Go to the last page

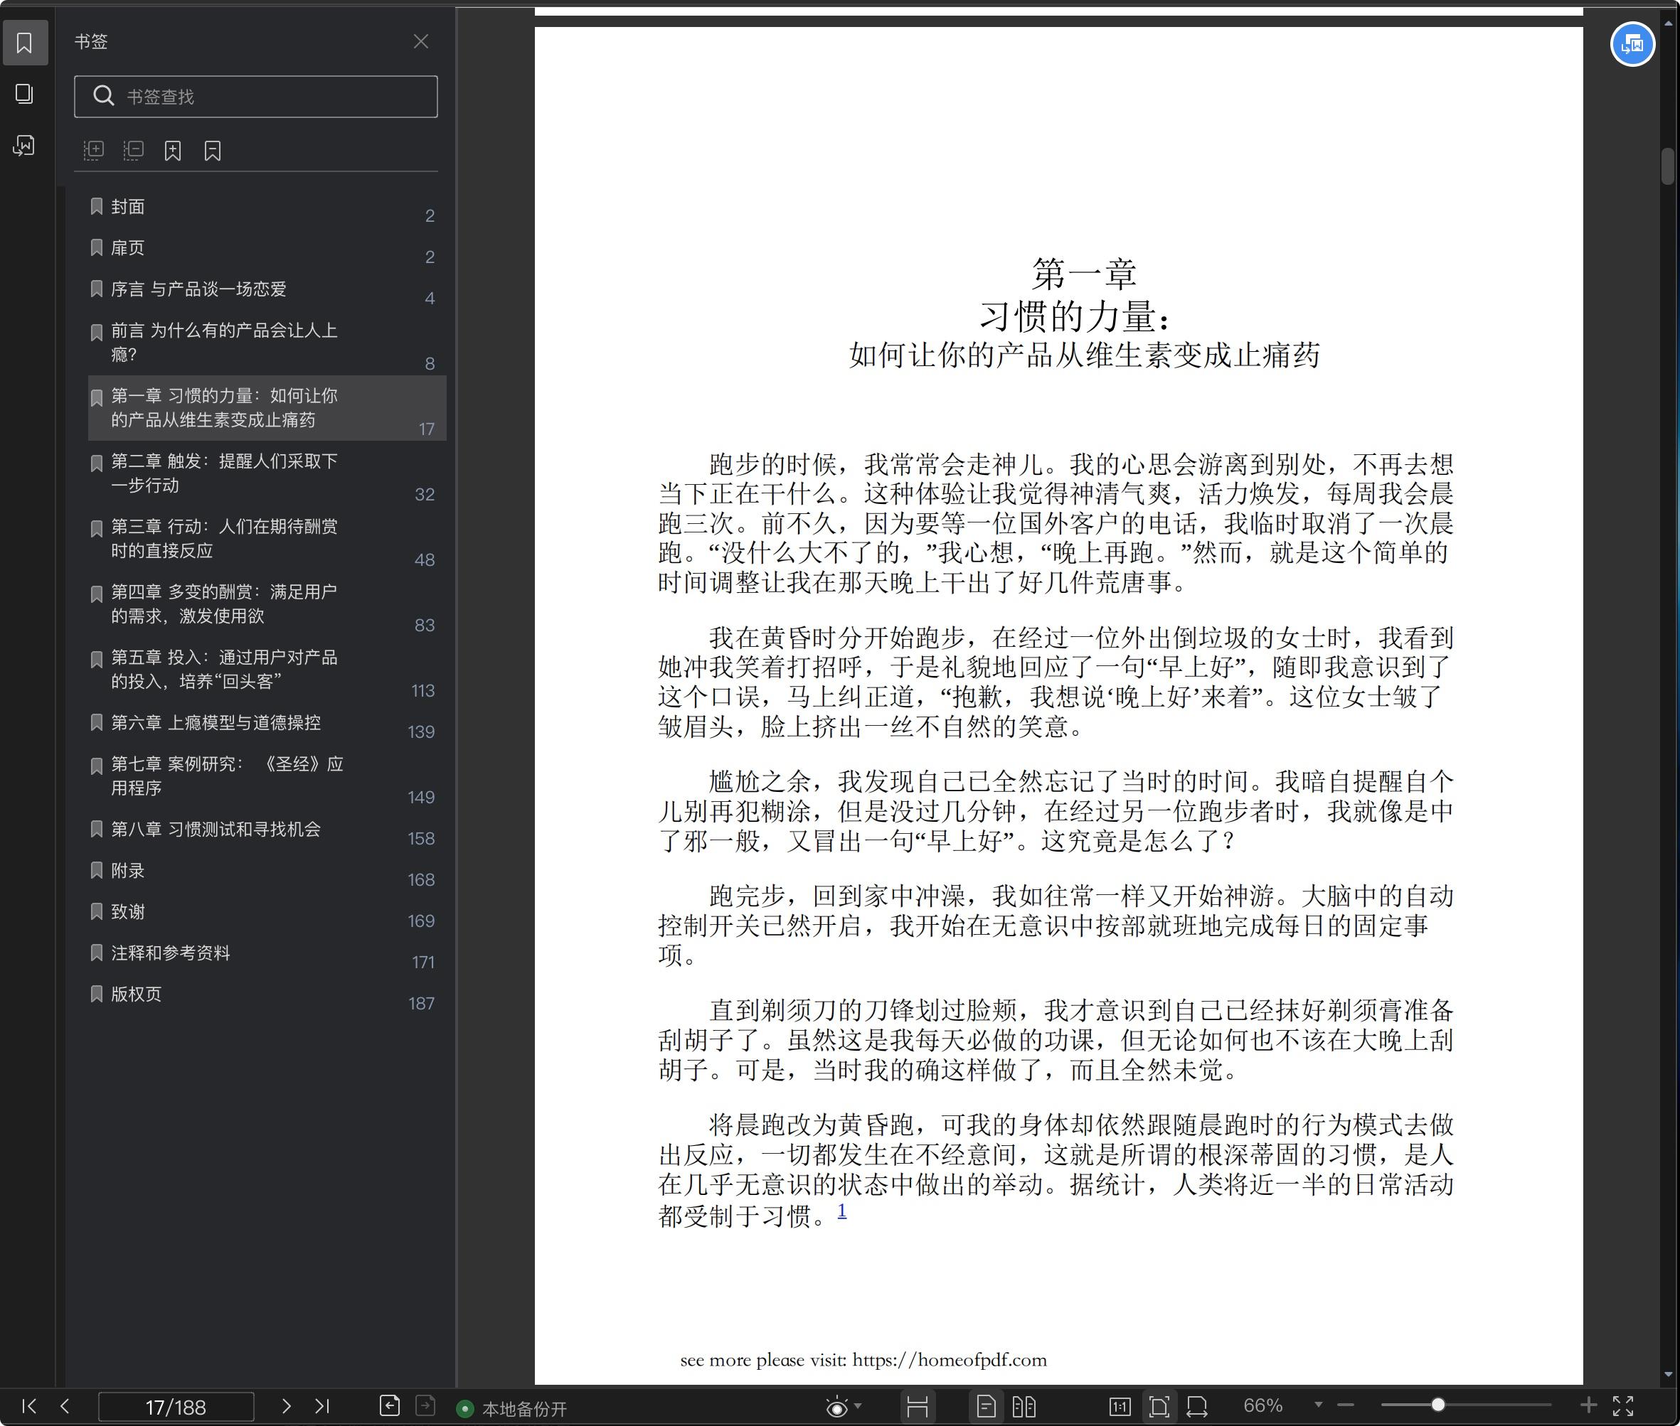click(x=322, y=1407)
